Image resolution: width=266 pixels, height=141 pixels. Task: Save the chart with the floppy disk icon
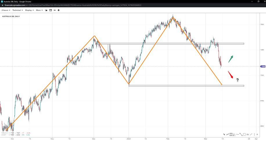(x=51, y=10)
